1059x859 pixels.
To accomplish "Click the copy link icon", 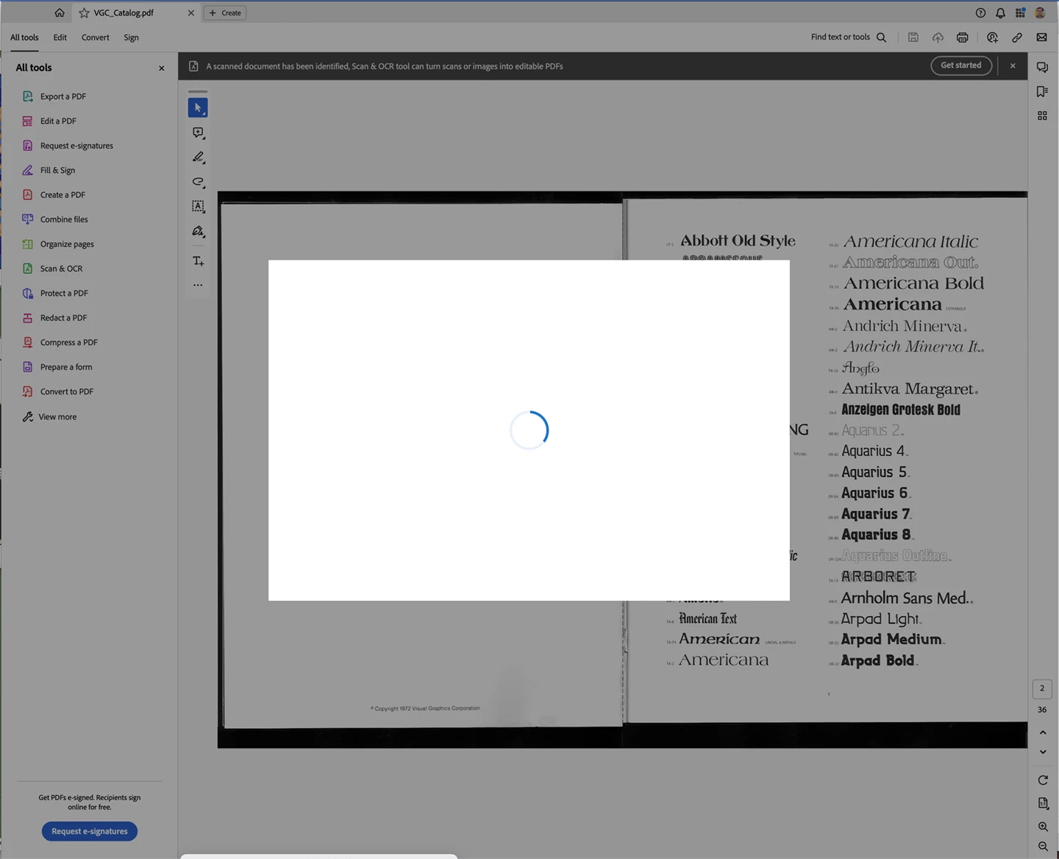I will click(x=1017, y=37).
